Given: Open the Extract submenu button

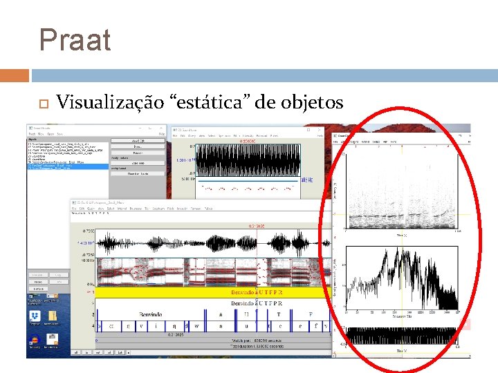Looking at the screenshot, I should (138, 153).
